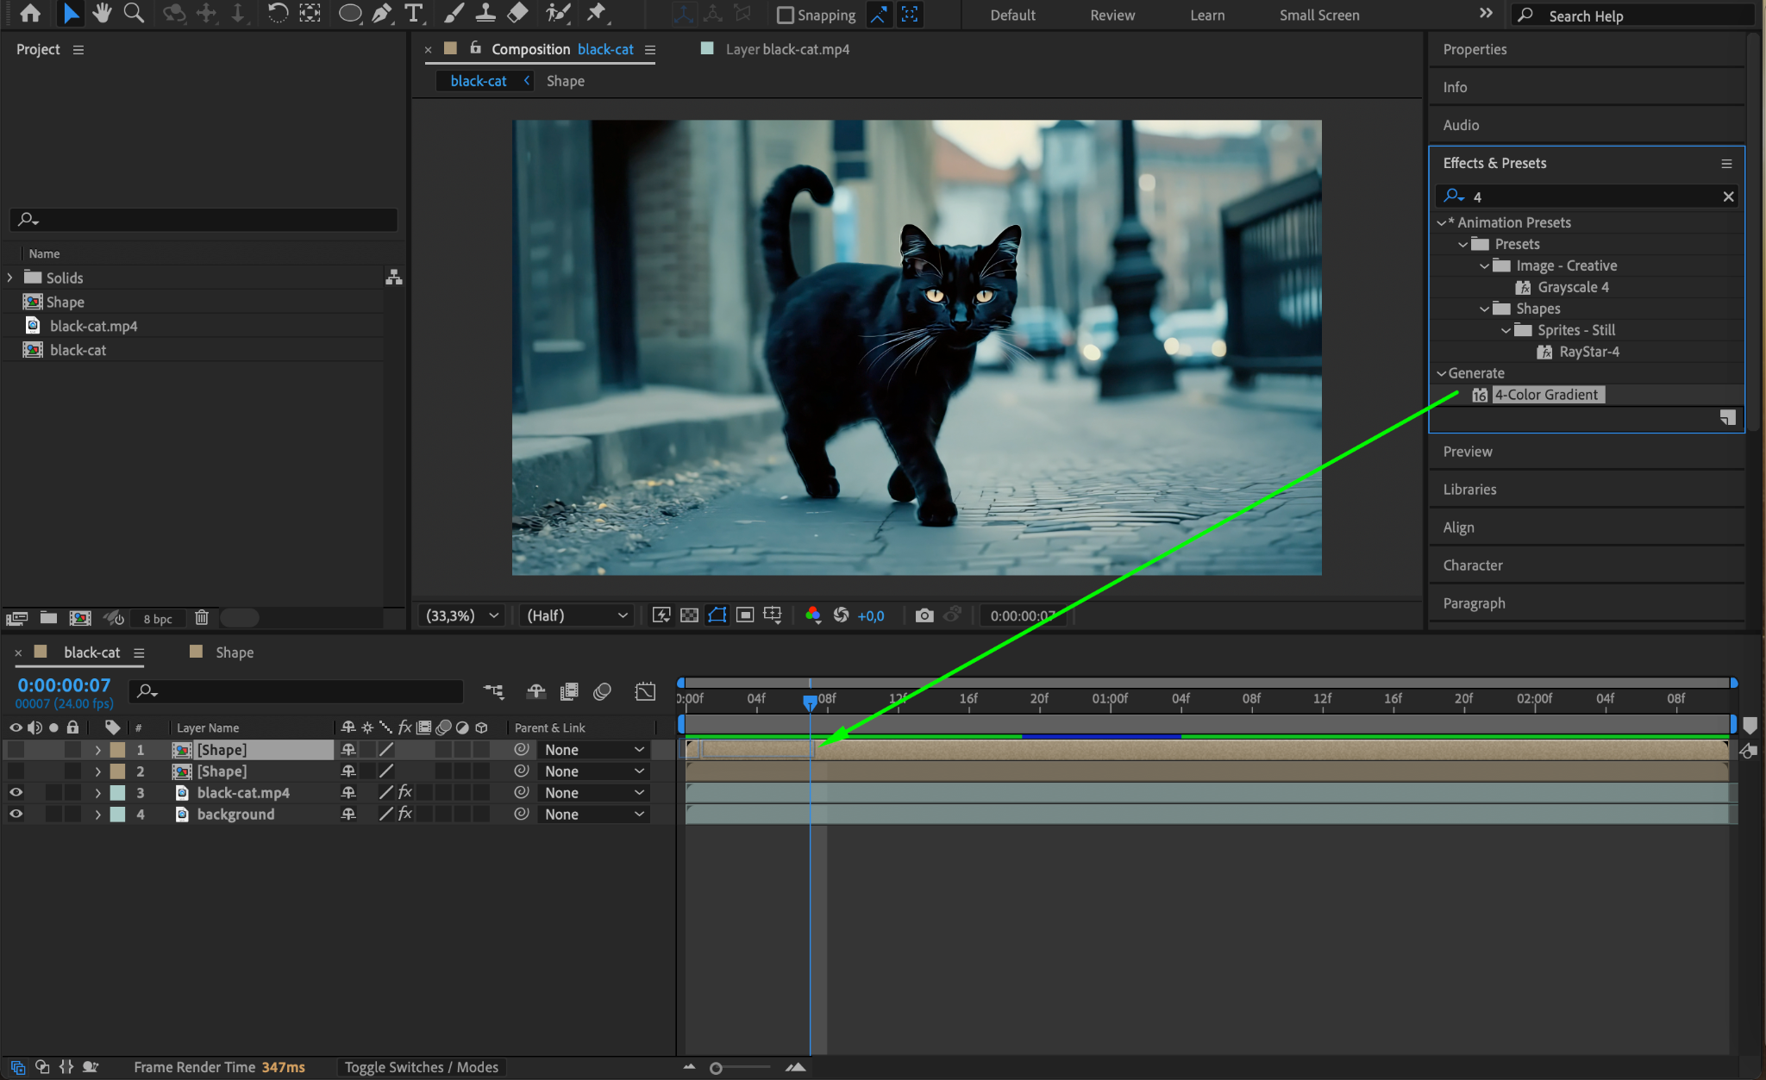Viewport: 1766px width, 1080px height.
Task: Activate the Zoom tool
Action: point(134,13)
